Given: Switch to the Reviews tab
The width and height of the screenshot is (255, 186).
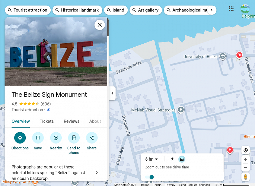Looking at the screenshot, I should tap(71, 121).
